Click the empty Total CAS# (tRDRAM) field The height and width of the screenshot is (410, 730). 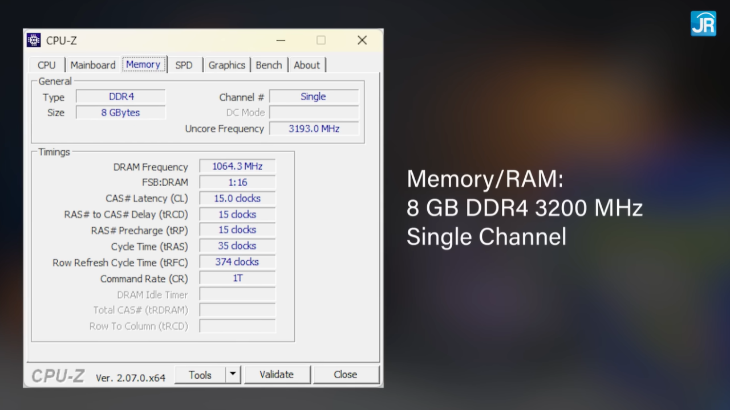(237, 310)
